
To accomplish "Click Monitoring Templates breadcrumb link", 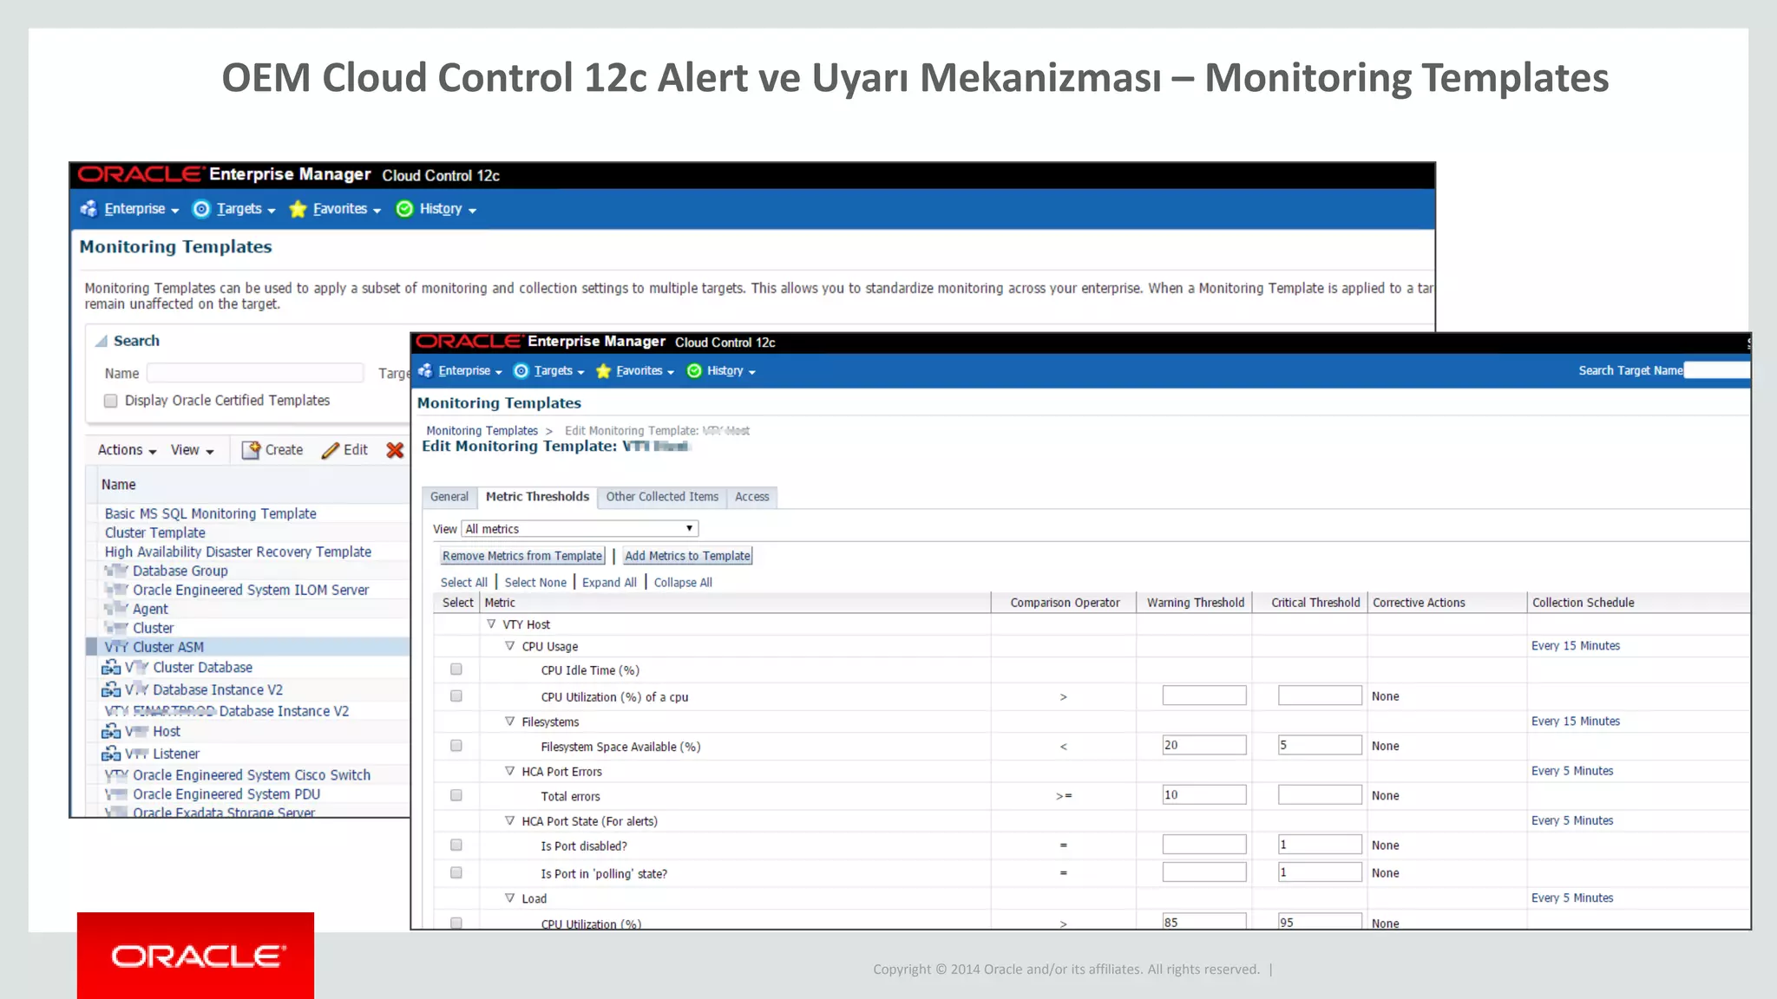I will (x=482, y=431).
